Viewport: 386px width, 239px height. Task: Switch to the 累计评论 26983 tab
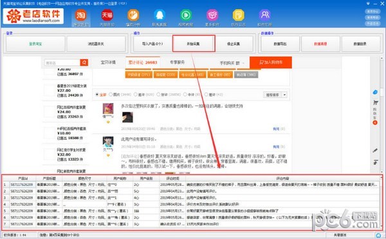coord(143,62)
